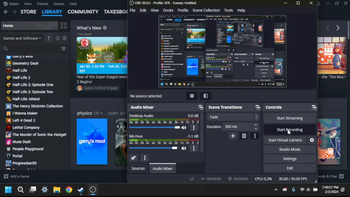Screen dimensions: 350x197
Task: Click the Exit button in OBS
Action: 290,168
